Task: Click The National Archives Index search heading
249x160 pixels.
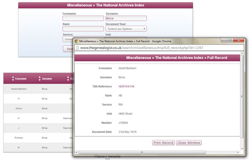Action: pos(105,5)
